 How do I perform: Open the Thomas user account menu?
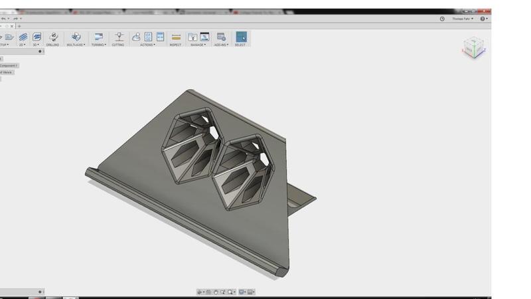point(461,19)
